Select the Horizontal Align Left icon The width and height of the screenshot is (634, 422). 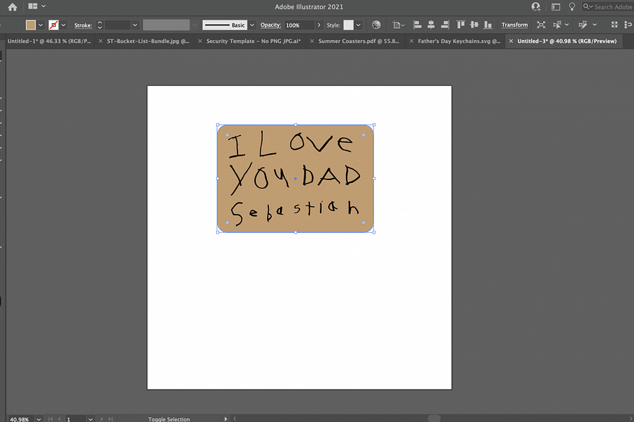click(417, 25)
